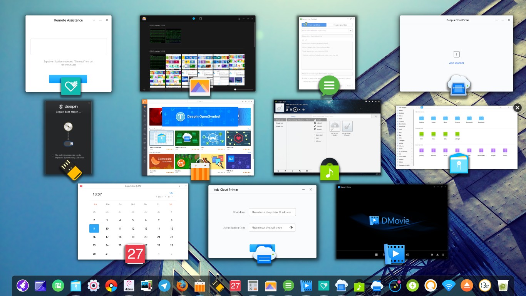The image size is (526, 296).
Task: Select the 'I have a problem' tab
Action: (x=314, y=25)
